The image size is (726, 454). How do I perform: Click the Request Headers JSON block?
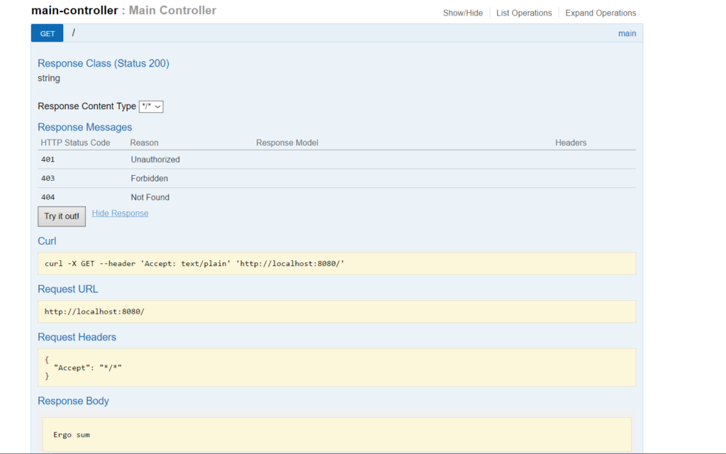coord(336,367)
